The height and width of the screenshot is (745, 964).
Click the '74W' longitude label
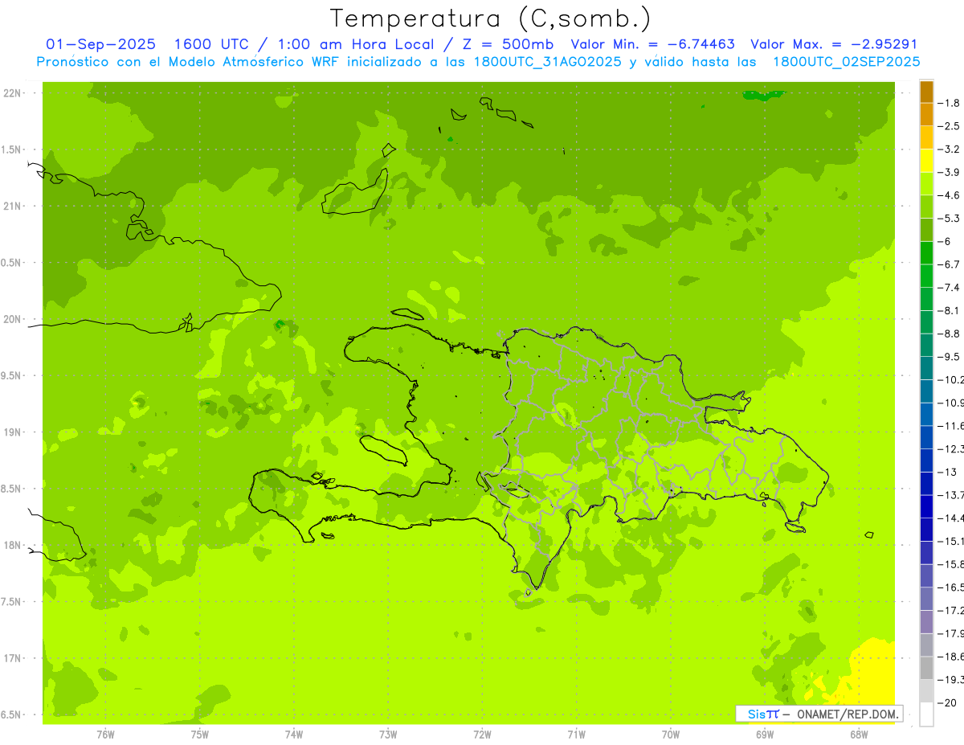[294, 735]
